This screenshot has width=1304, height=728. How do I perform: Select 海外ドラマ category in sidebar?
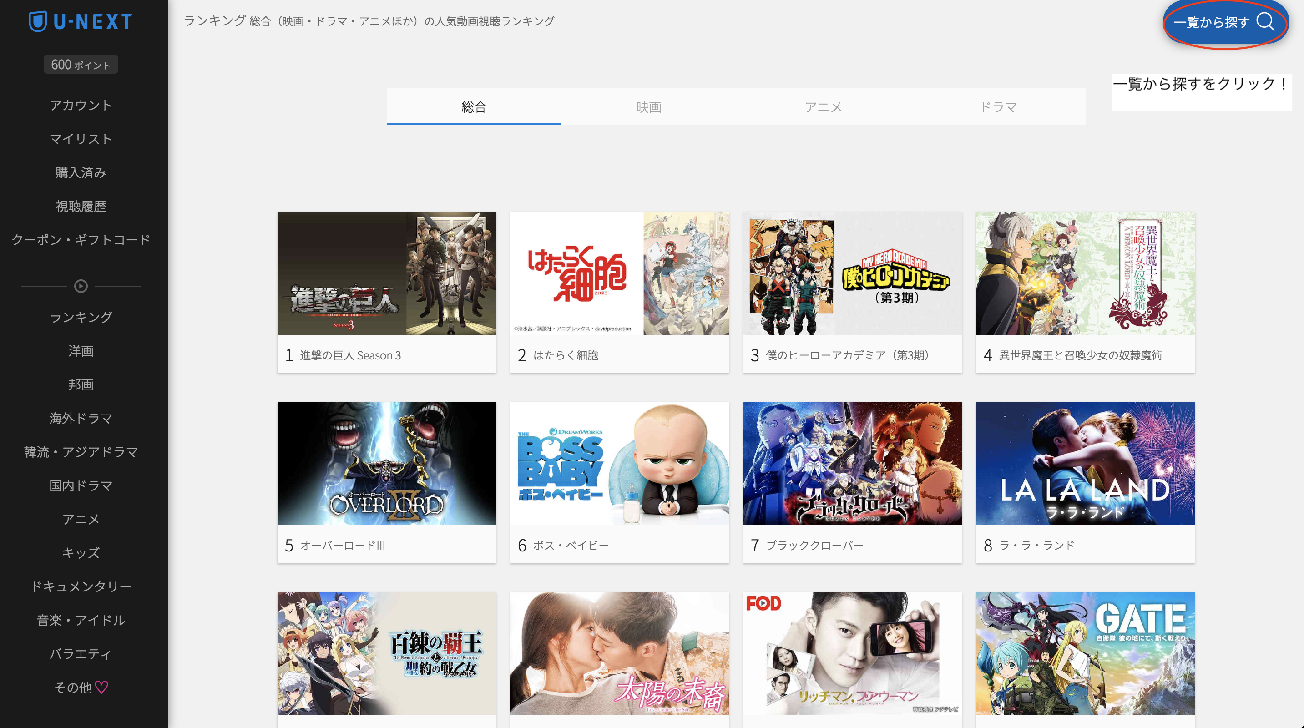click(81, 418)
